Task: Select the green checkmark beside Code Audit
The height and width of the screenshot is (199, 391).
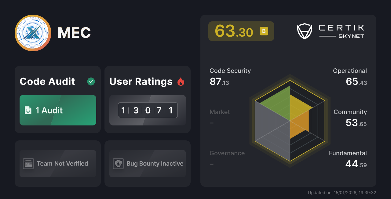Action: pyautogui.click(x=91, y=81)
